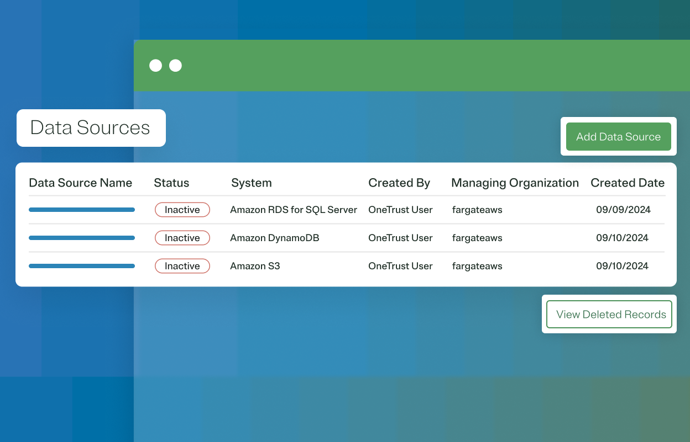Toggle the Inactive status on Amazon DynamoDB
The height and width of the screenshot is (442, 690).
click(x=182, y=238)
